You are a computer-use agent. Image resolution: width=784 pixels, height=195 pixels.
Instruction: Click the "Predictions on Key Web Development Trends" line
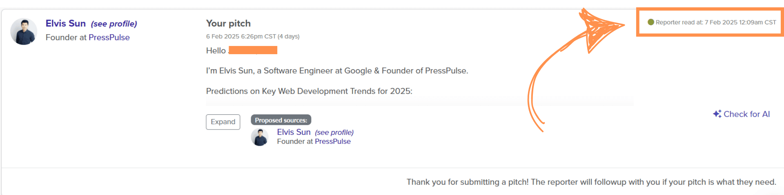click(x=309, y=91)
